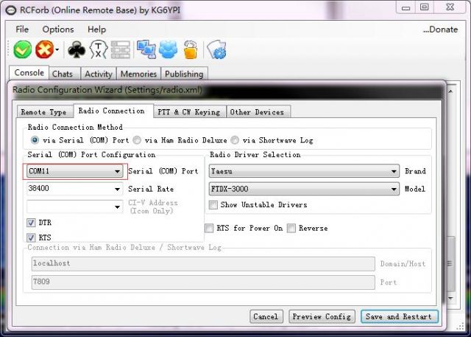Viewport: 471px width, 337px height.
Task: Click the blue users group icon
Action: click(x=168, y=49)
